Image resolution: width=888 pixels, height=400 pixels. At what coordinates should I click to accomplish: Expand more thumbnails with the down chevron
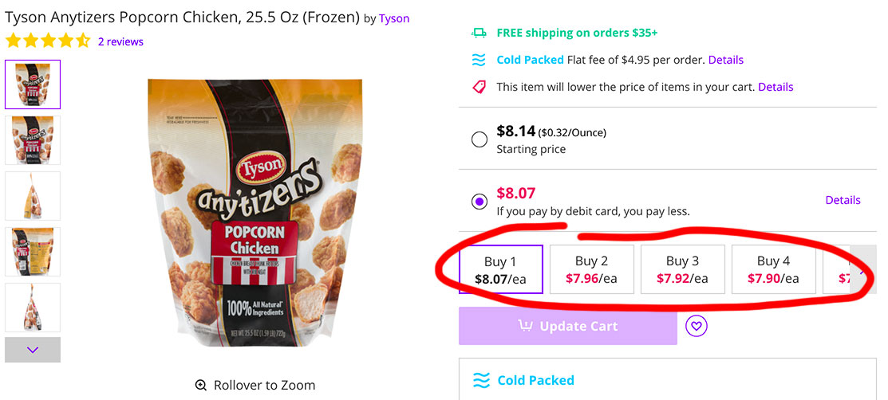[x=32, y=350]
